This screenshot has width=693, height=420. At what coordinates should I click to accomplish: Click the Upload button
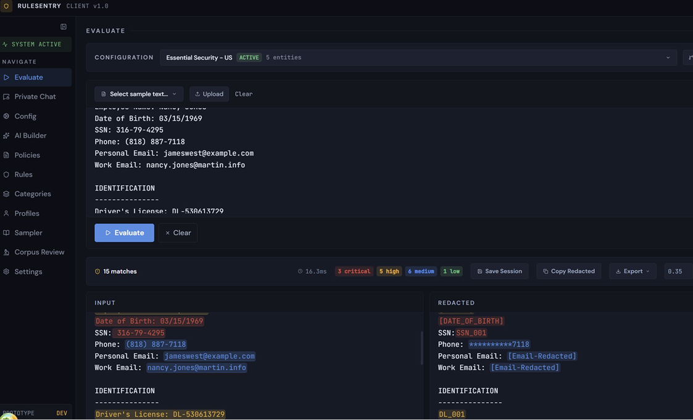tap(209, 94)
